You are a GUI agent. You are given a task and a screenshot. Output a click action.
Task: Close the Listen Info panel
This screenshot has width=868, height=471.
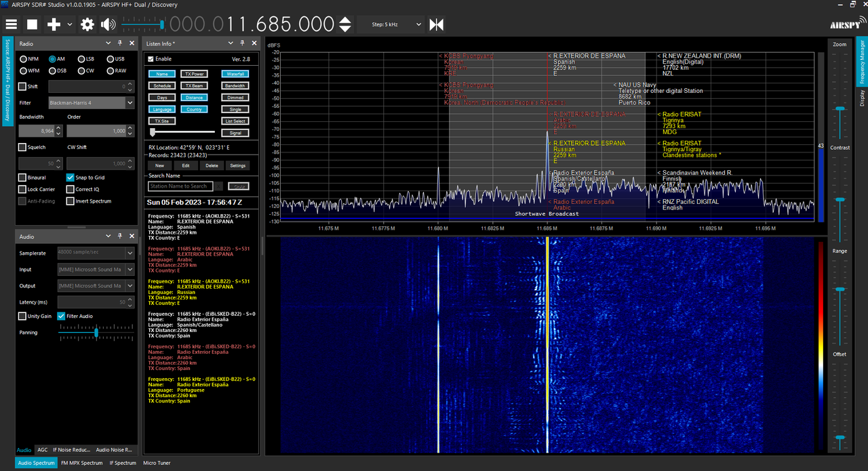pos(254,43)
